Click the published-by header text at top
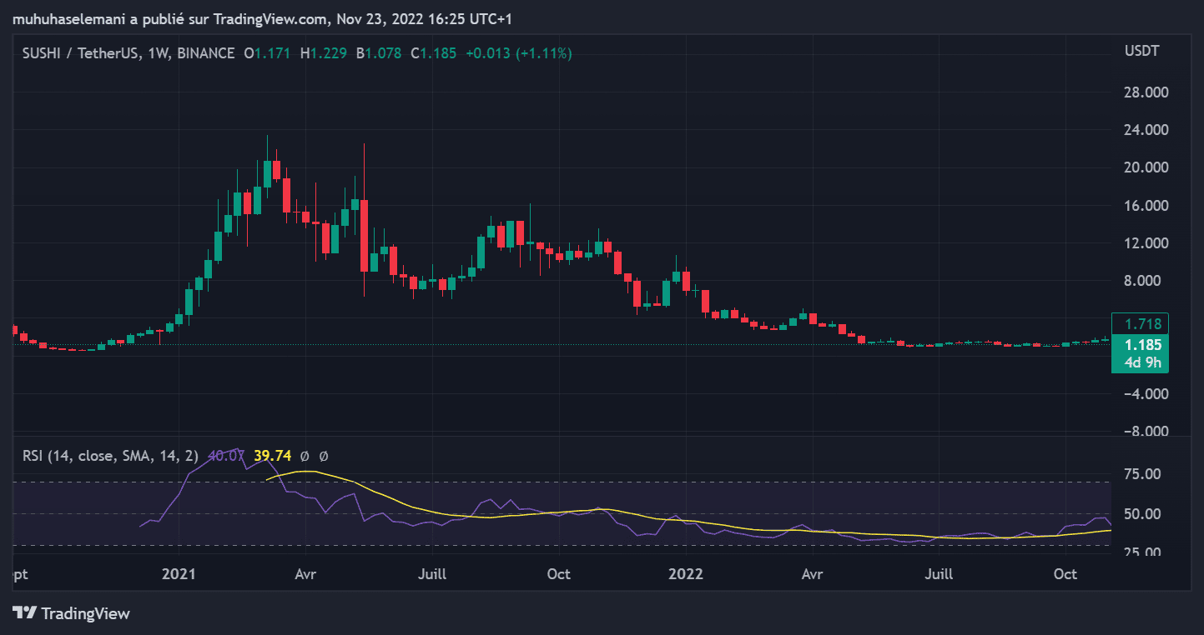This screenshot has width=1204, height=635. [x=262, y=18]
